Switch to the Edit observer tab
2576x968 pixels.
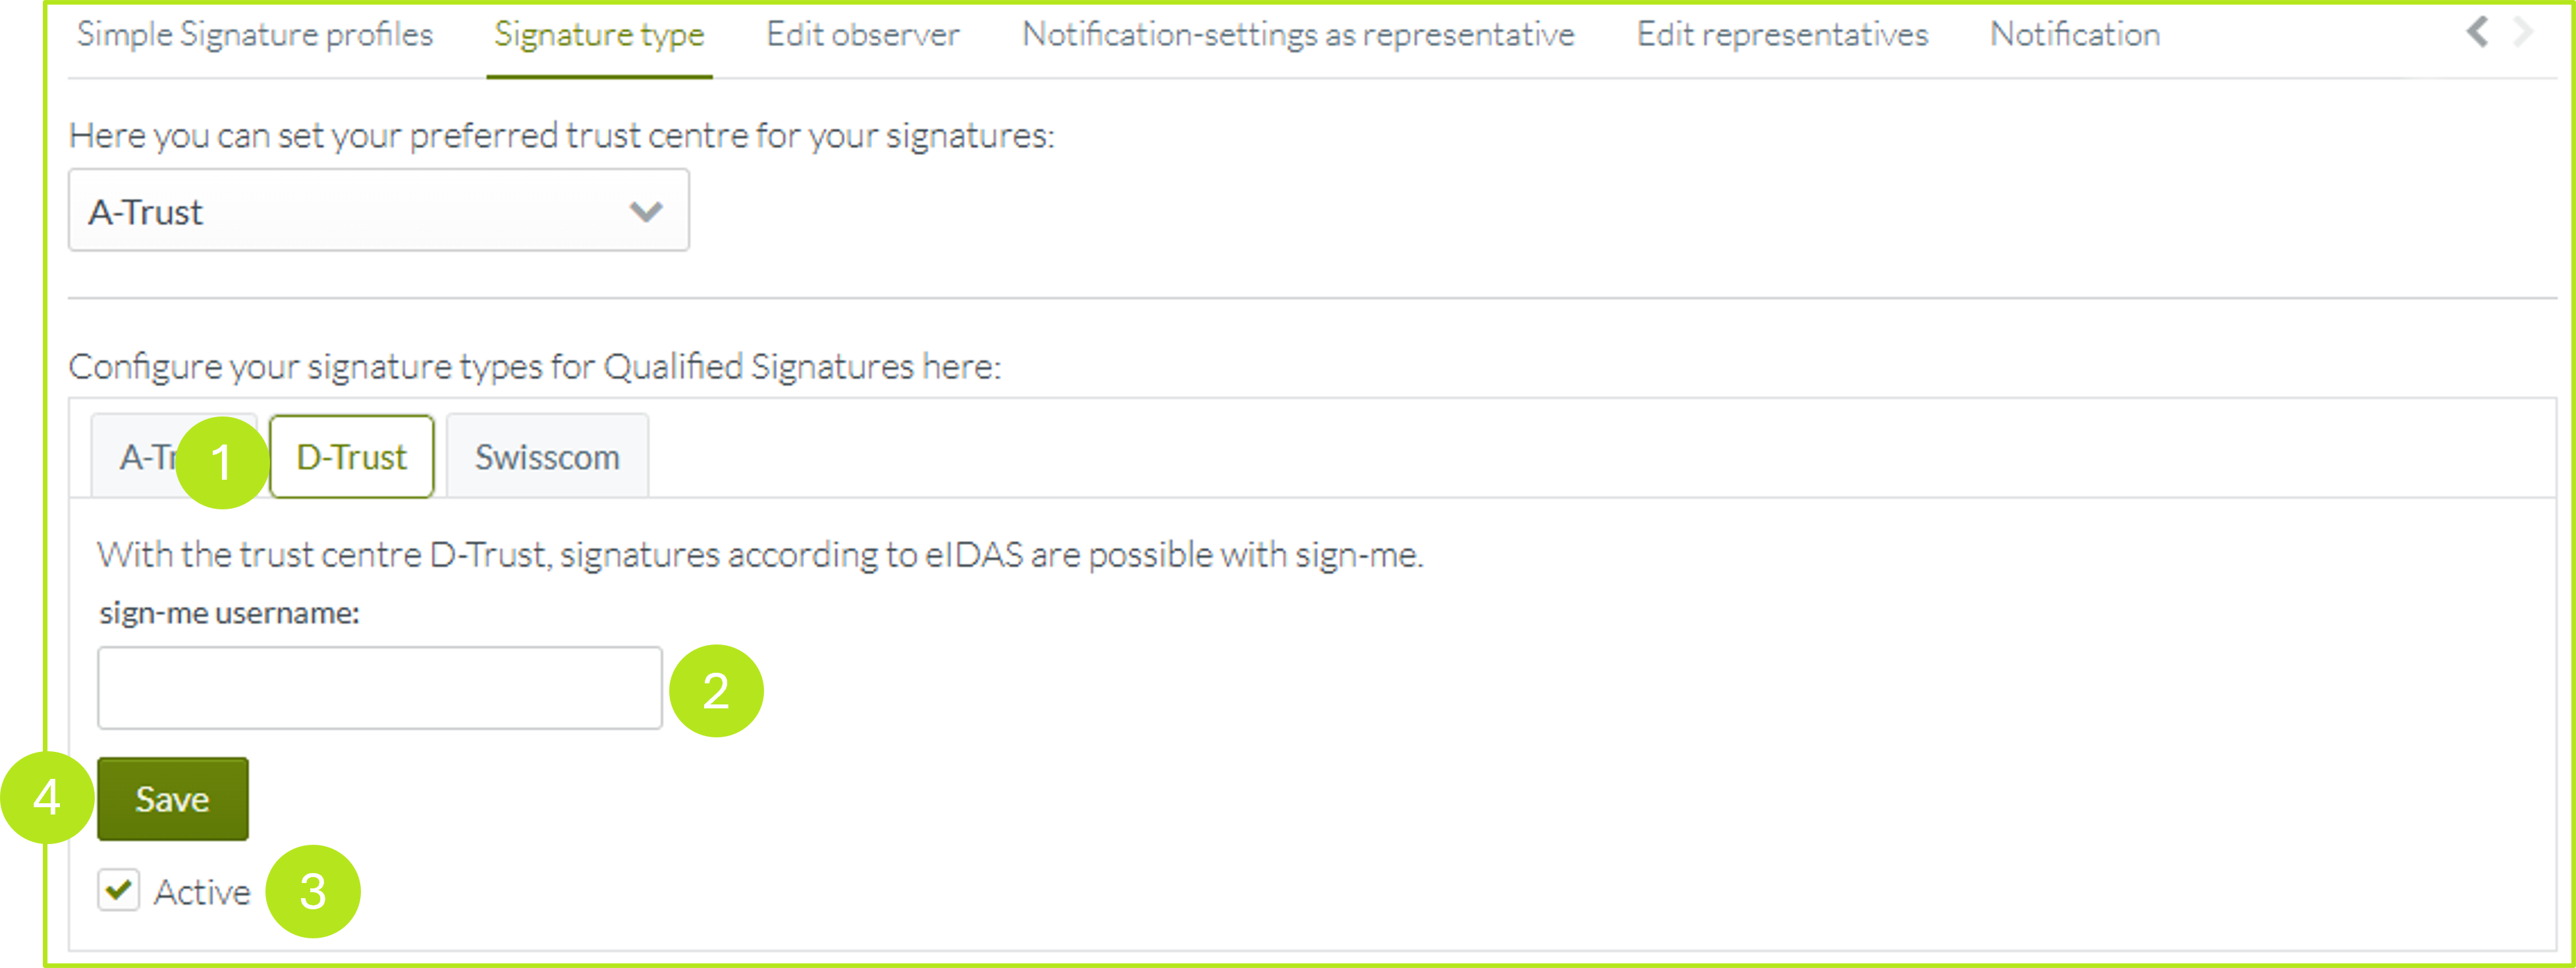(x=862, y=35)
